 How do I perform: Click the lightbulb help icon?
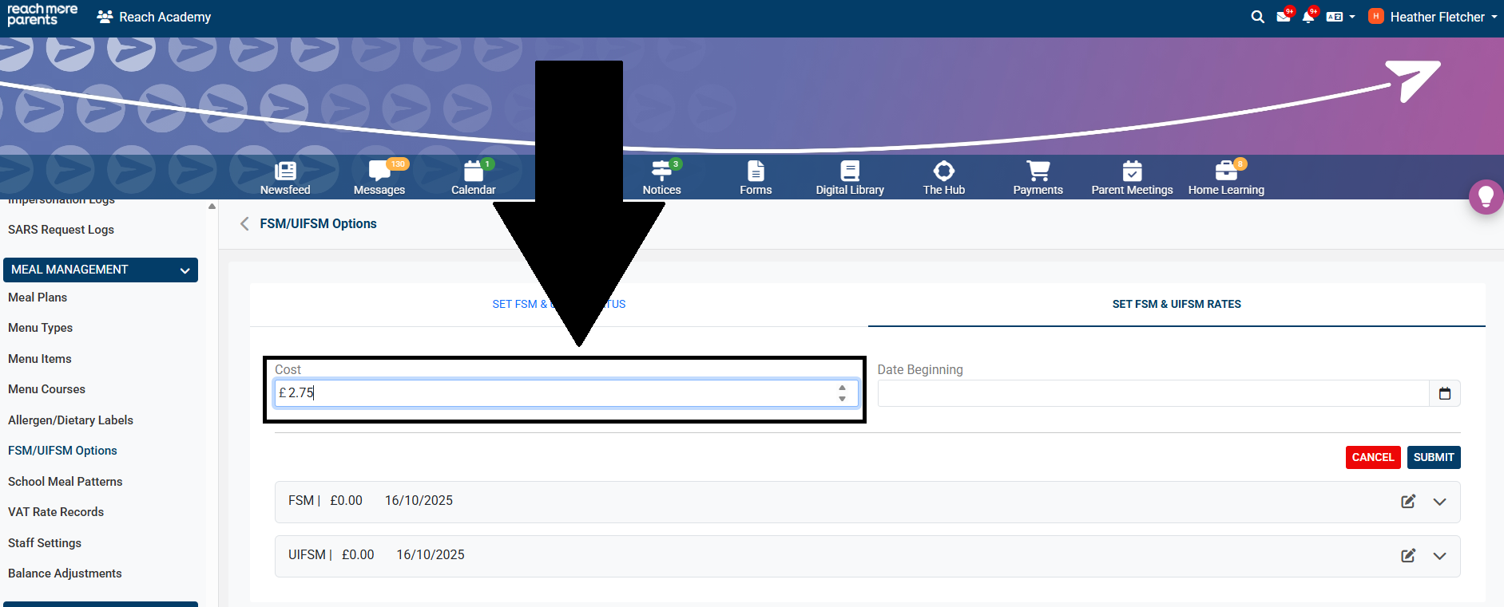click(x=1486, y=196)
